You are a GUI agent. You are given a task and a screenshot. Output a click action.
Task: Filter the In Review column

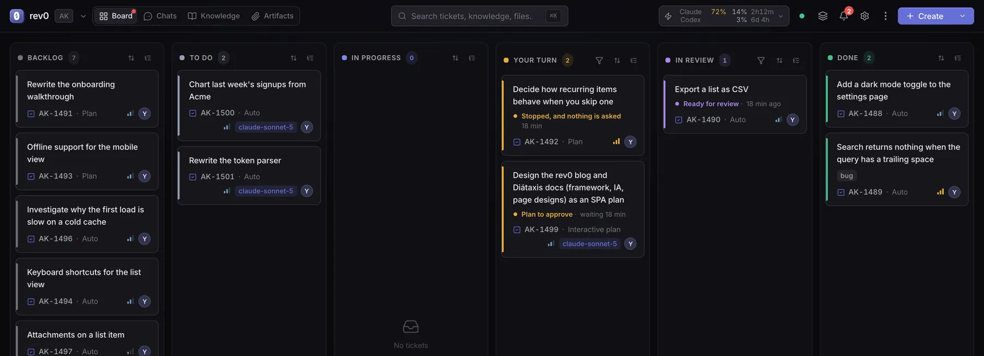[761, 60]
